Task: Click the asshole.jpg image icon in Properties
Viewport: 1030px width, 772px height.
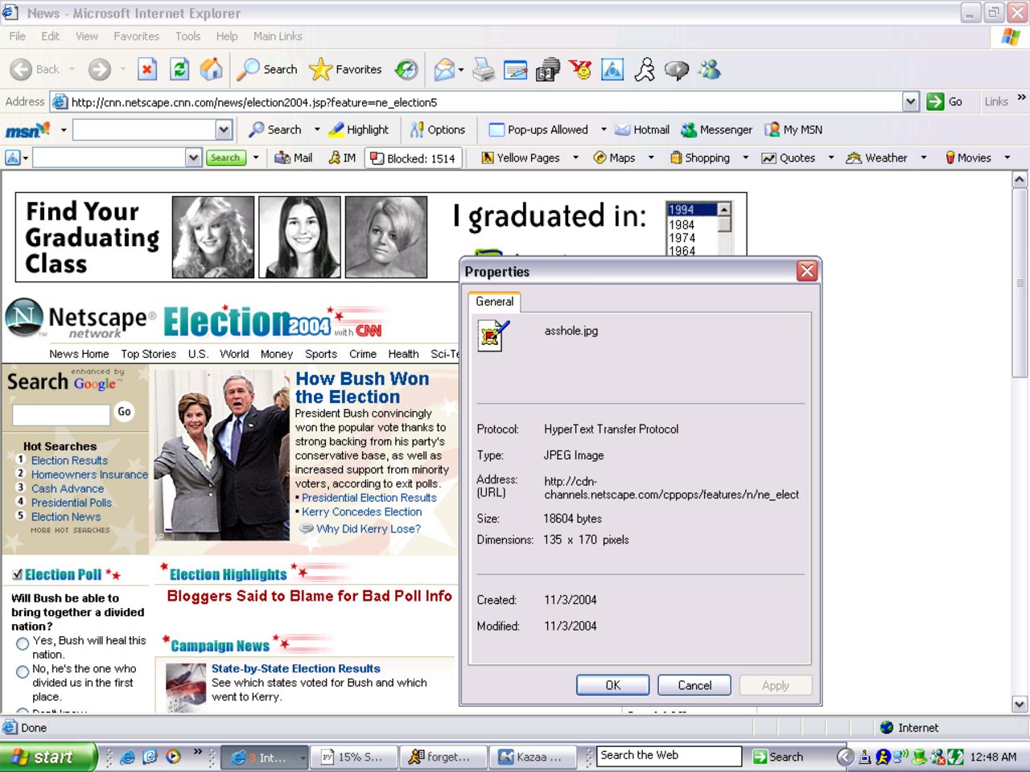Action: pyautogui.click(x=493, y=335)
